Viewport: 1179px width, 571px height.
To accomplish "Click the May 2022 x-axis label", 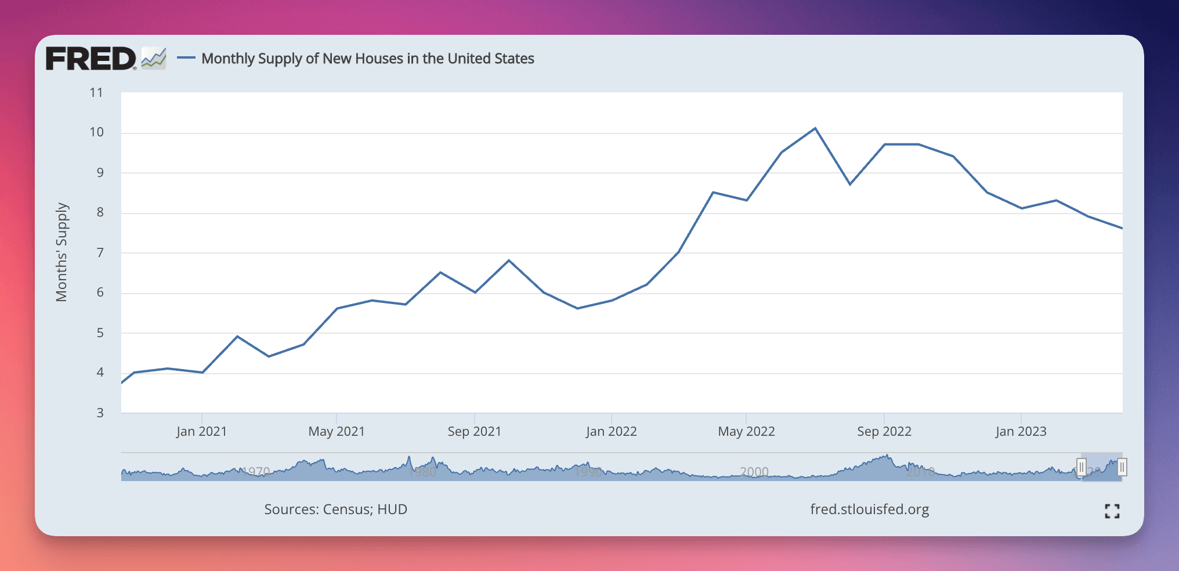I will point(746,432).
